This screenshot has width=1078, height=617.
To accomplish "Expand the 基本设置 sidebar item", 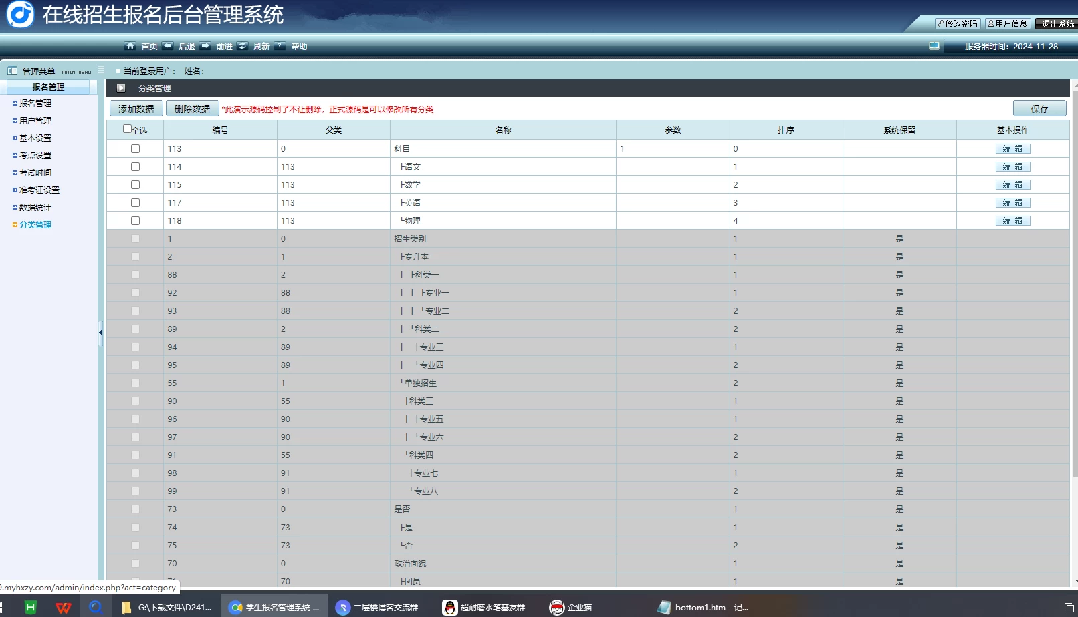I will (35, 138).
